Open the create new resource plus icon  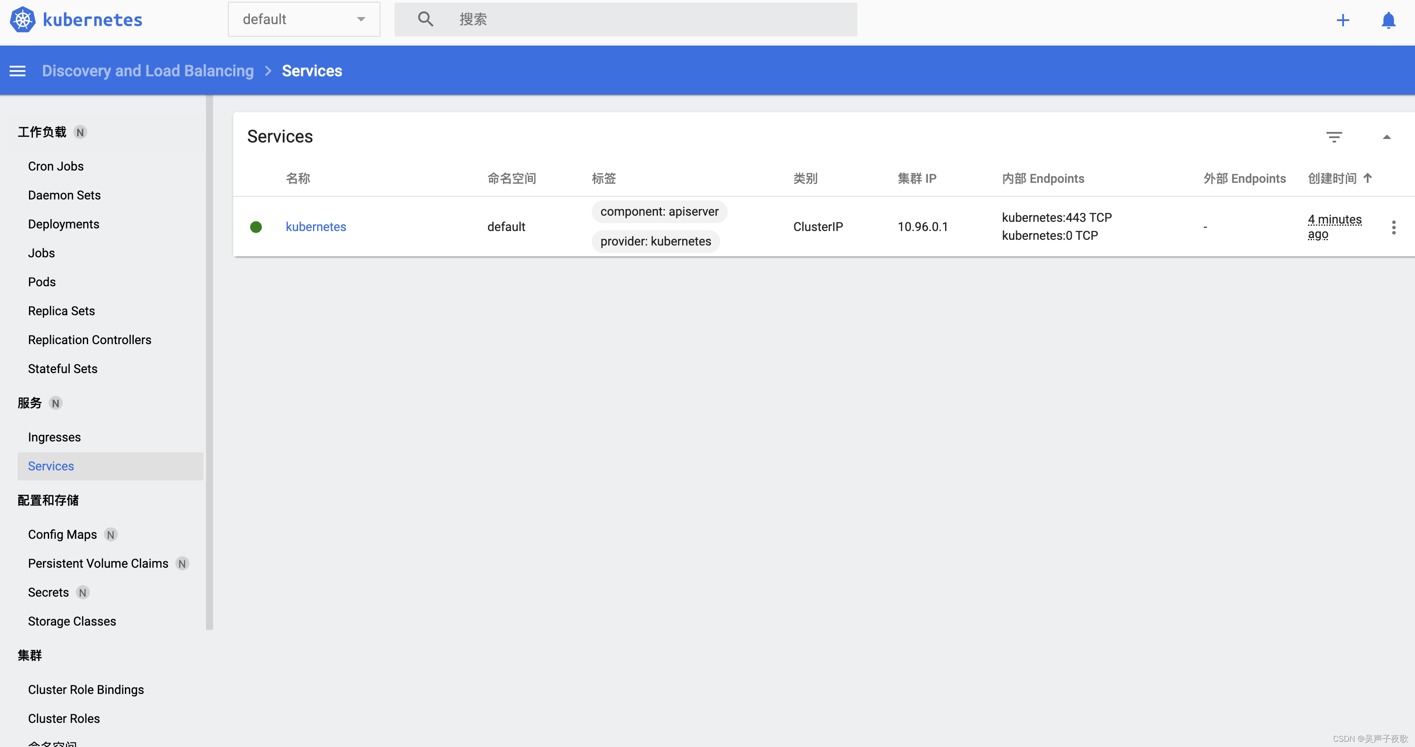coord(1343,20)
